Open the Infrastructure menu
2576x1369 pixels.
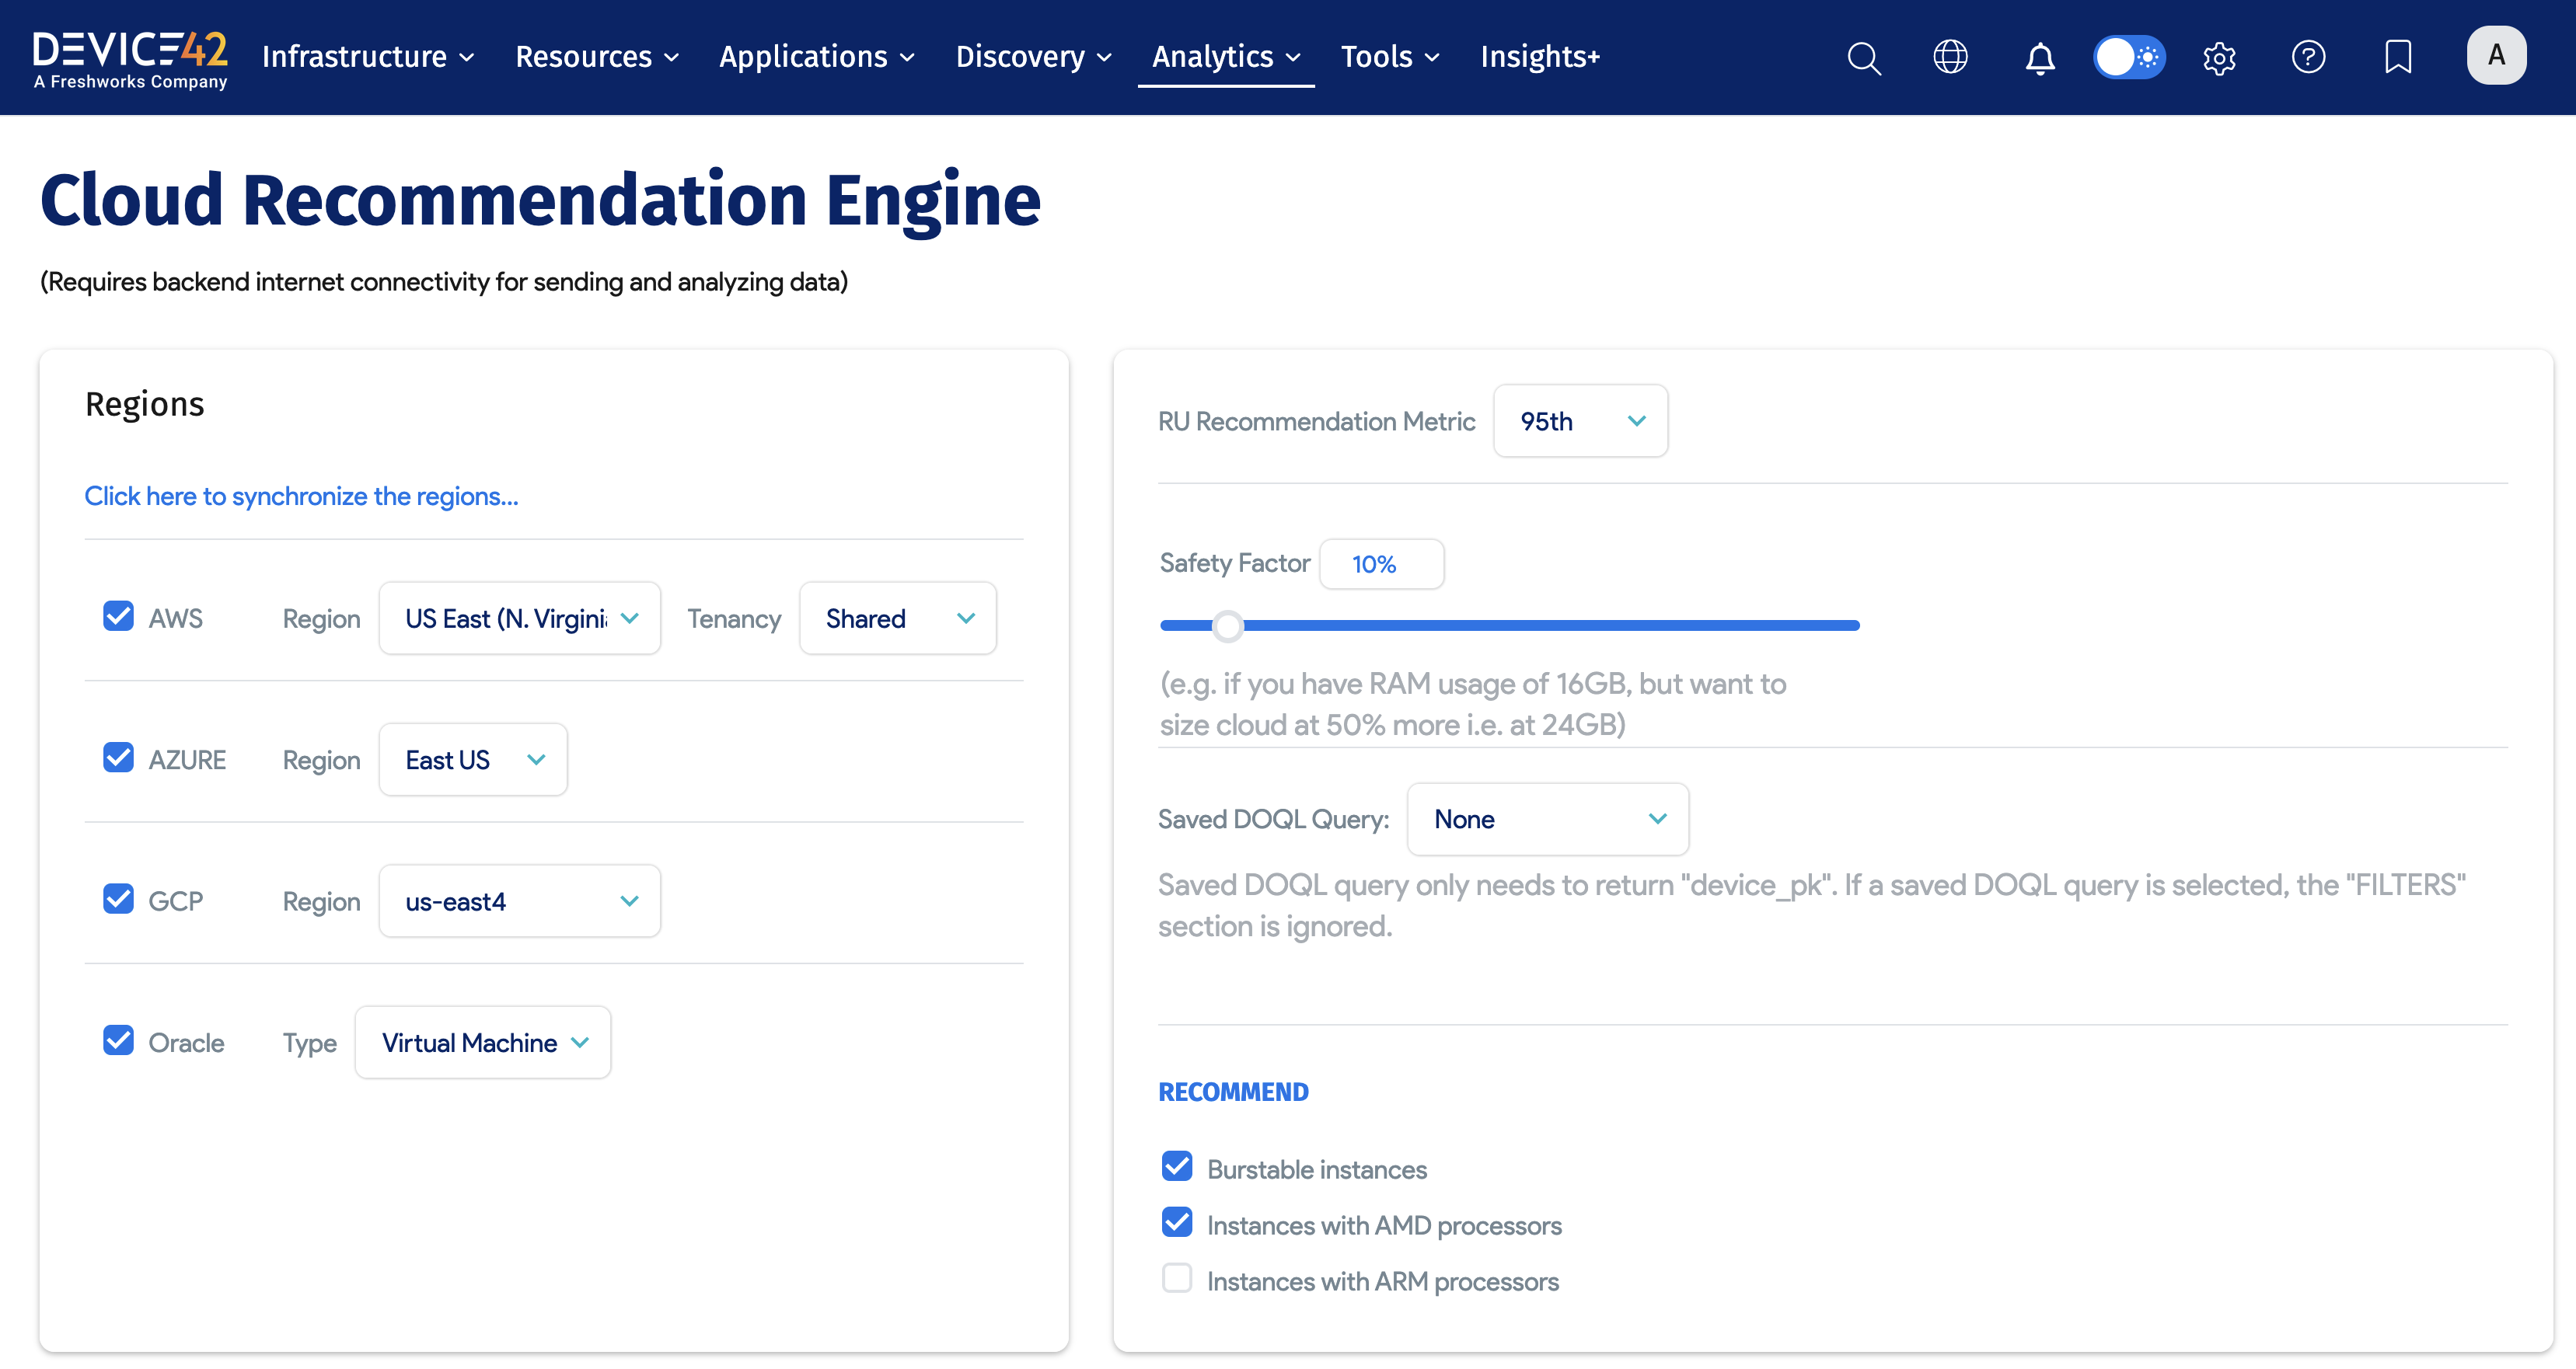point(367,57)
